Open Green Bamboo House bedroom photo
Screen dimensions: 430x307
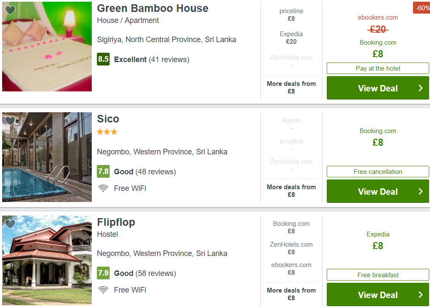point(47,46)
